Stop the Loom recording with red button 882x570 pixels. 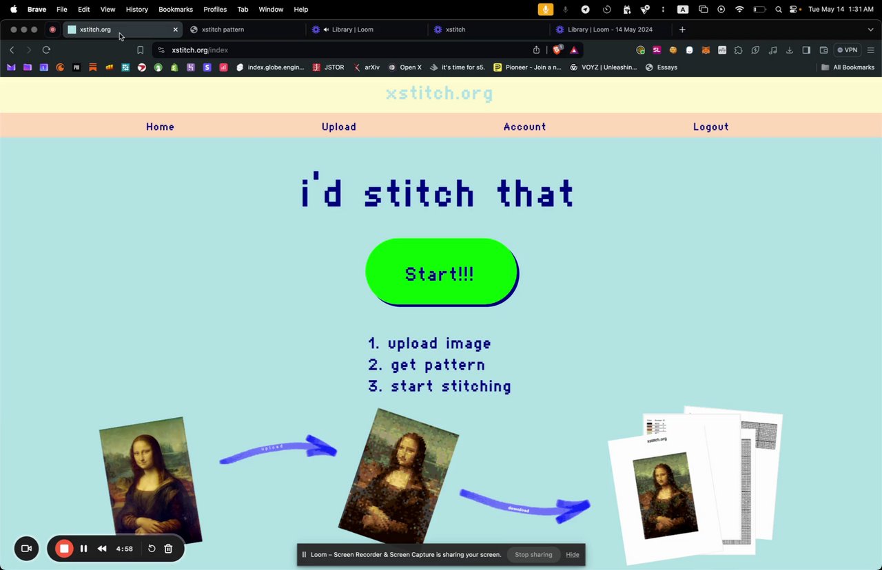tap(64, 549)
